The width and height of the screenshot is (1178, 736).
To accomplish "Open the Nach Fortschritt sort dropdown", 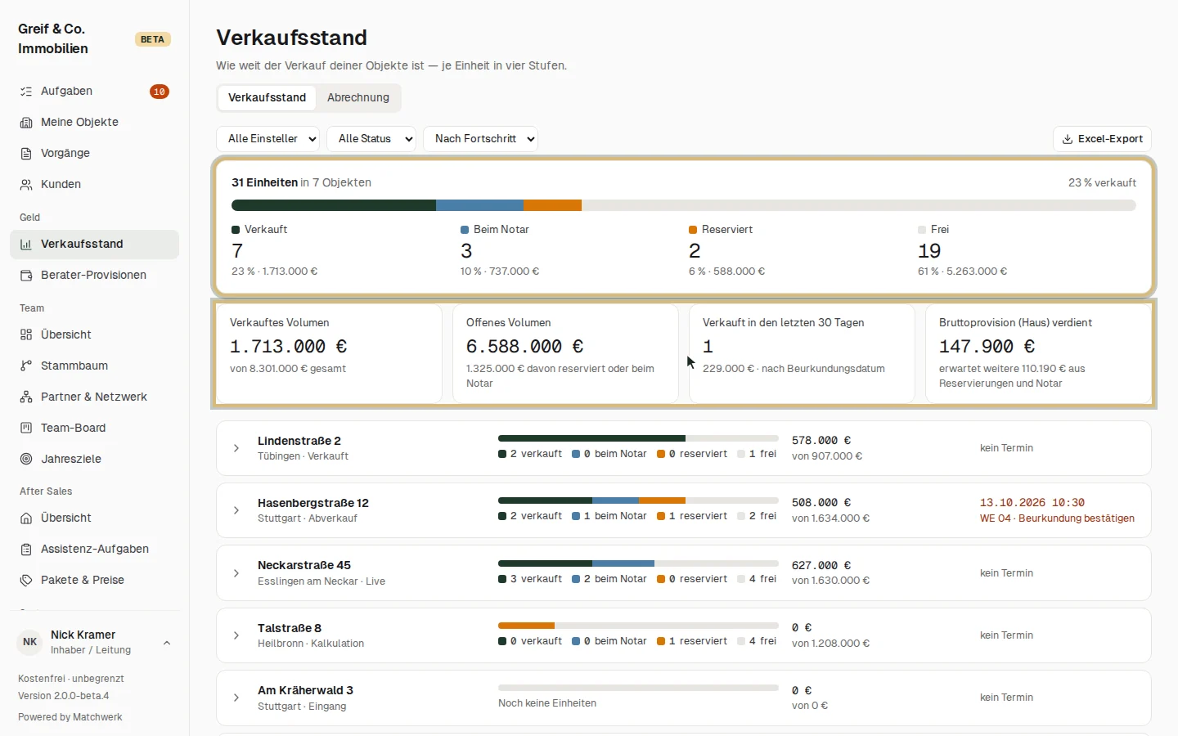I will click(480, 139).
